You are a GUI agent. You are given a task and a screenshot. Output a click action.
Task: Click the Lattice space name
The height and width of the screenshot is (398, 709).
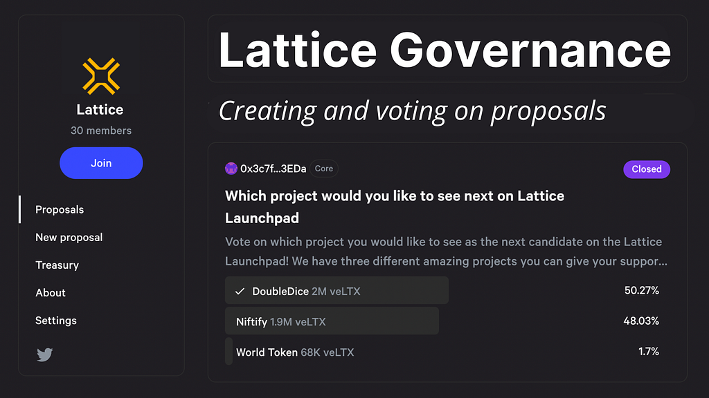click(100, 110)
